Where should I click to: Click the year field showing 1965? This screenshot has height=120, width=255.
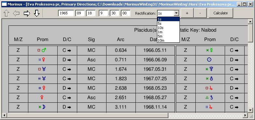click(66, 13)
